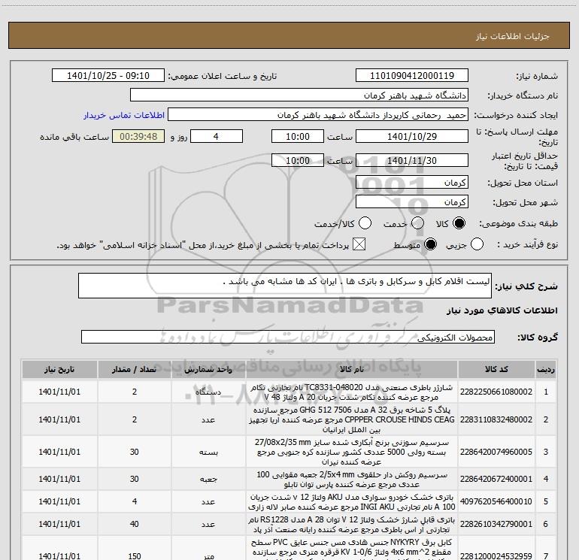
Task: Click product code 2282250661080002
Action: 496,392
